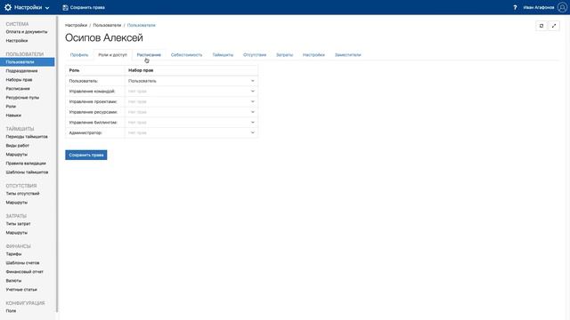The width and height of the screenshot is (570, 320).
Task: Open 'Подразделения' in sidebar
Action: coord(21,71)
